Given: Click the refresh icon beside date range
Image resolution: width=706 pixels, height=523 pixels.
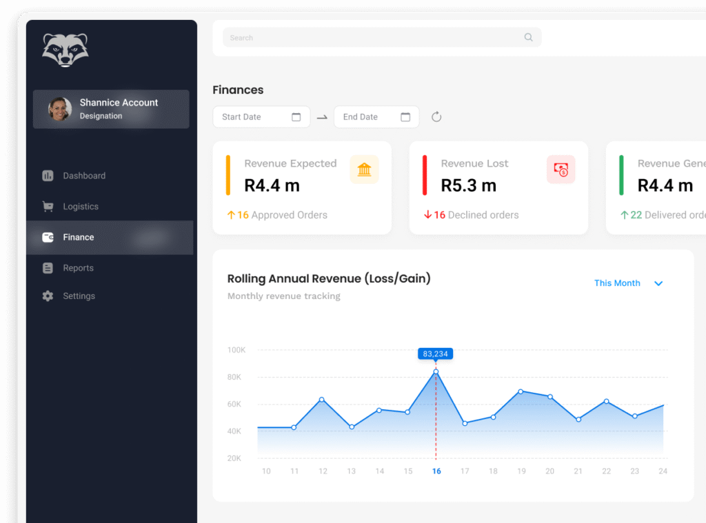Looking at the screenshot, I should click(x=436, y=117).
